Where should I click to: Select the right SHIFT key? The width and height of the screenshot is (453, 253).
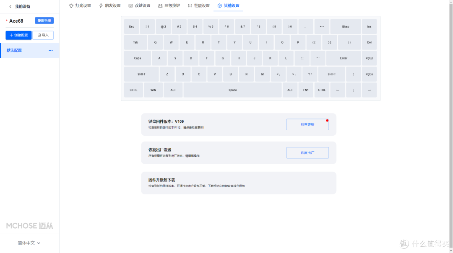tap(332, 74)
